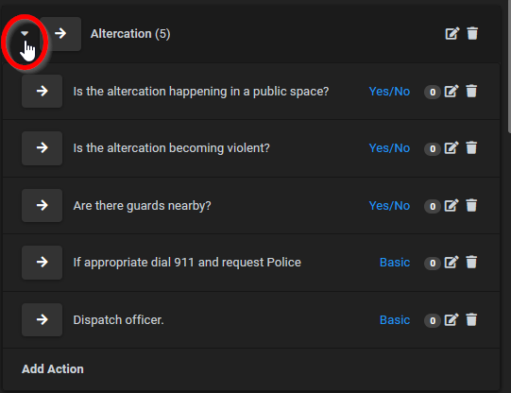Image resolution: width=511 pixels, height=393 pixels.
Task: Delete the 'guards nearby' question
Action: [x=471, y=206]
